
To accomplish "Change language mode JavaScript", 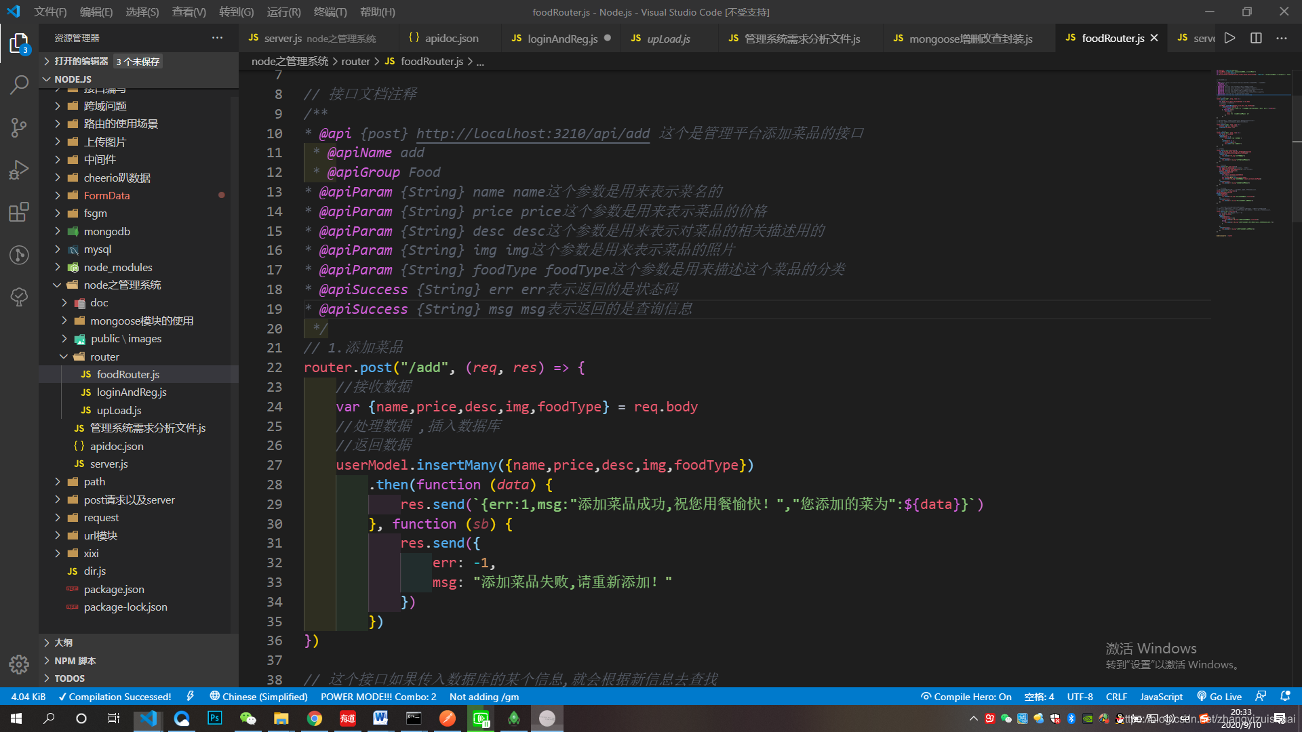I will point(1161,696).
